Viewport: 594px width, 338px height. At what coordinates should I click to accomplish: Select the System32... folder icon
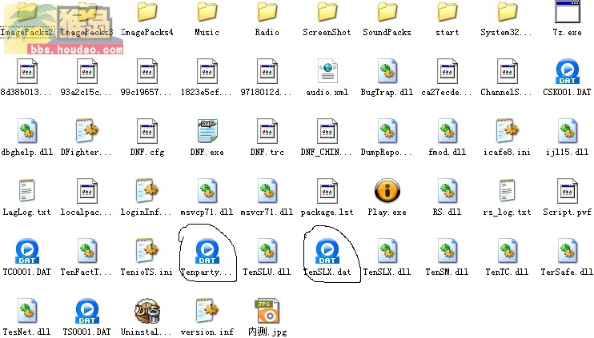click(508, 12)
